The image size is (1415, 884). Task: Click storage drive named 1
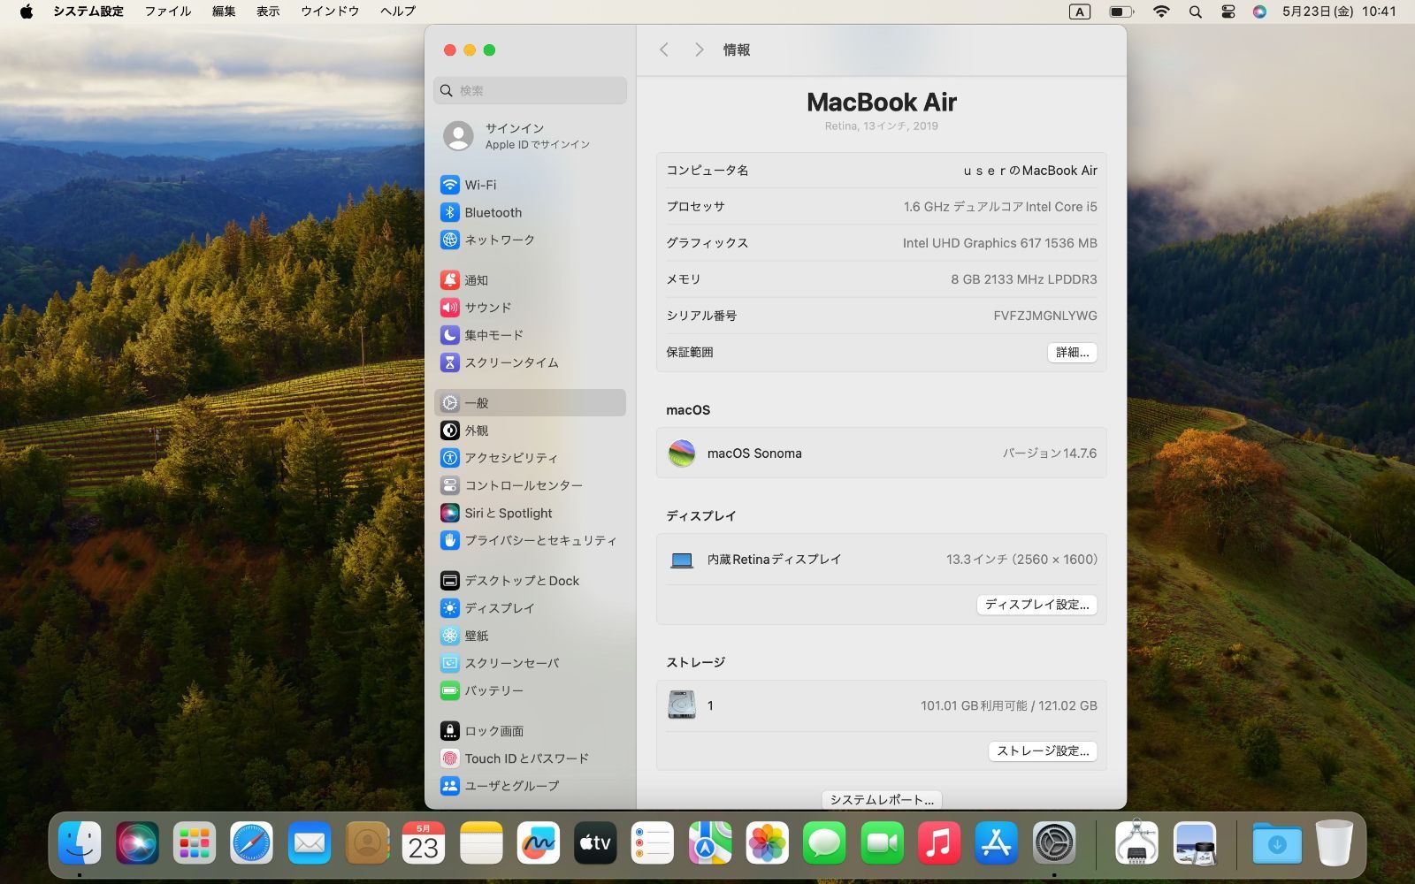pos(882,705)
